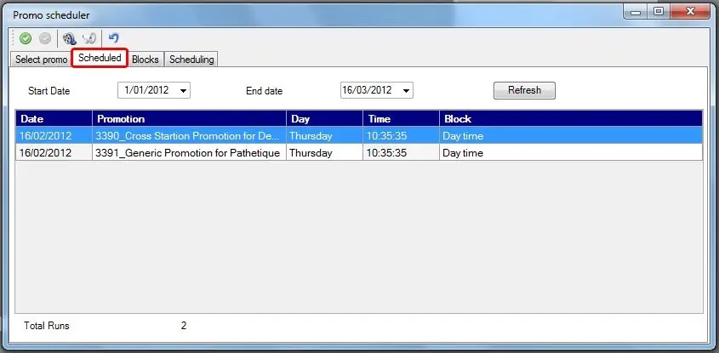The image size is (719, 353).
Task: Click the green checkmark toolbar icon
Action: (x=26, y=38)
